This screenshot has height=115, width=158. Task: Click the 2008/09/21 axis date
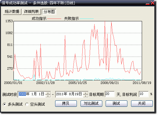coord(110,83)
